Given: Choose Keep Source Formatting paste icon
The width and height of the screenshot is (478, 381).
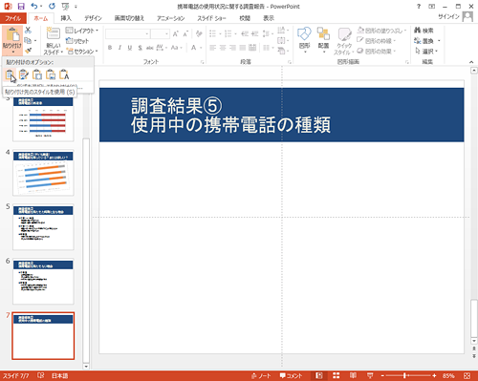Looking at the screenshot, I should point(24,74).
